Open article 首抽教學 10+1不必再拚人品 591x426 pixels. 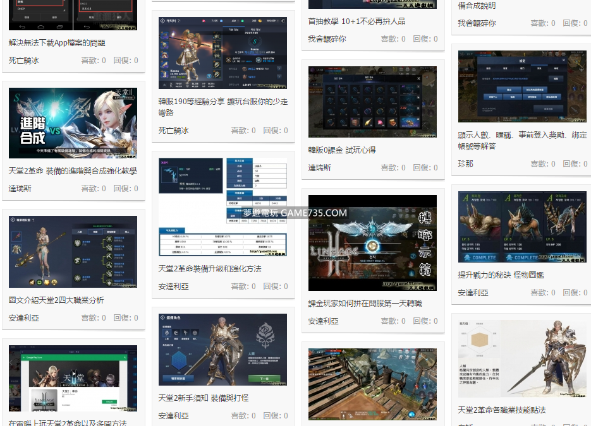coord(356,21)
